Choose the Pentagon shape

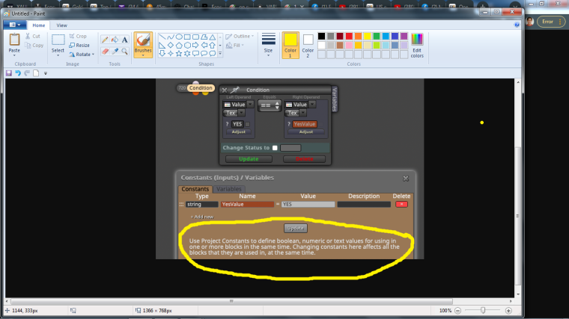coord(179,46)
